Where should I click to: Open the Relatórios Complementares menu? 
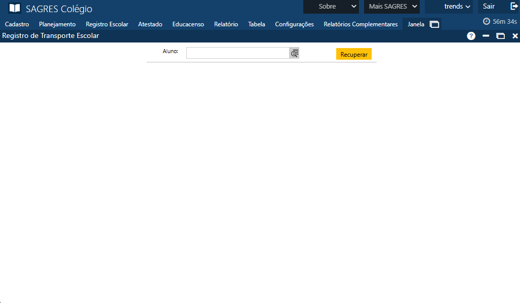pos(361,24)
